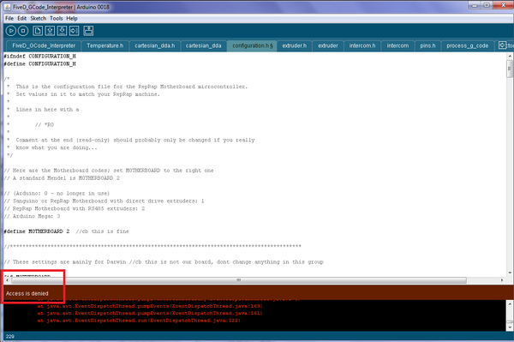Open the Tools menu

pyautogui.click(x=56, y=18)
